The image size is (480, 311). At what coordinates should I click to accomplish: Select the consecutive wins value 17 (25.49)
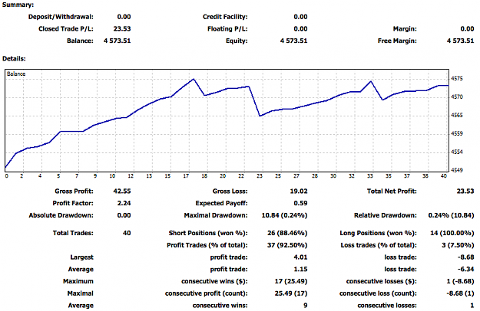coord(291,281)
